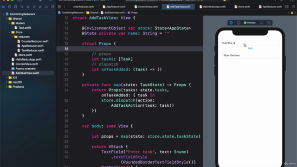297x167 pixels.
Task: Collapse the Store folder
Action: 9,32
